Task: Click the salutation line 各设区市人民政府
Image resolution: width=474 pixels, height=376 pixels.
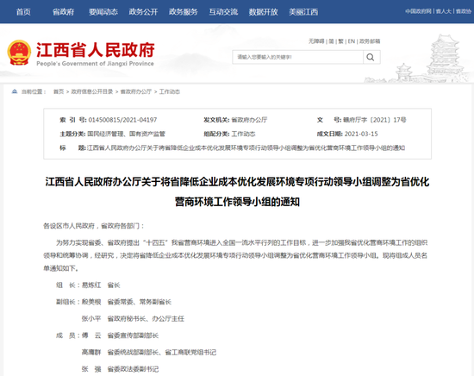Action: click(94, 226)
